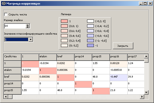Select the bref column header
The image size is (154, 103).
[x=66, y=57]
